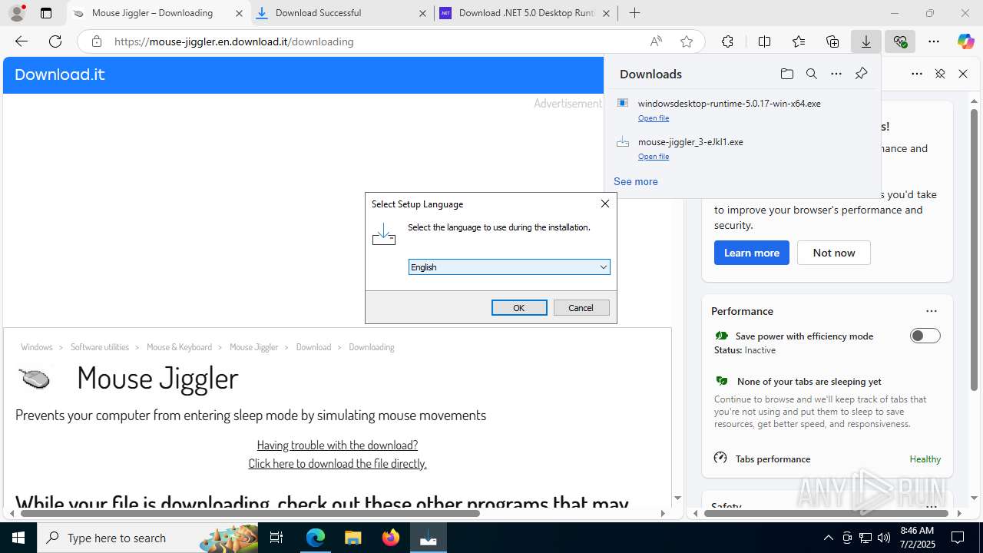
Task: Reload the page with the refresh icon
Action: [55, 41]
